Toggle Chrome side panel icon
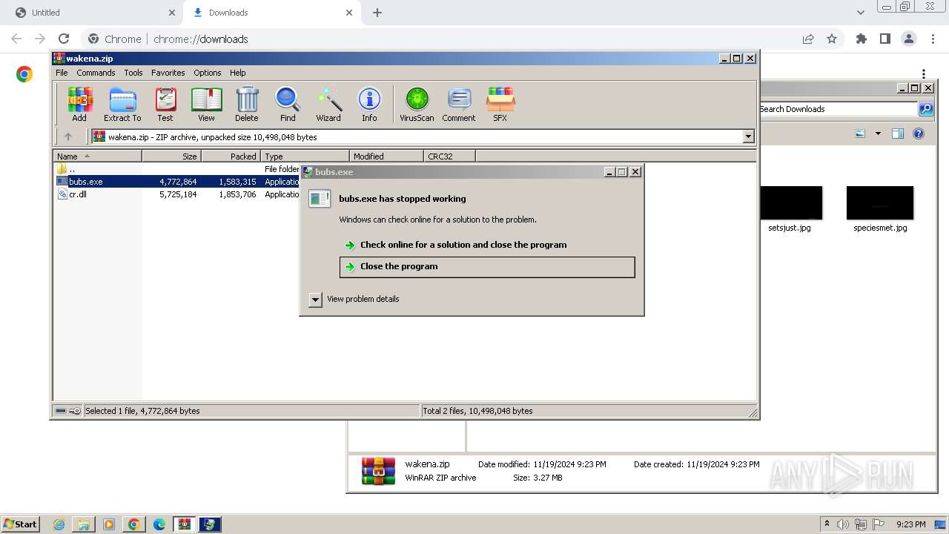Screen dimensions: 949x534 coord(885,39)
